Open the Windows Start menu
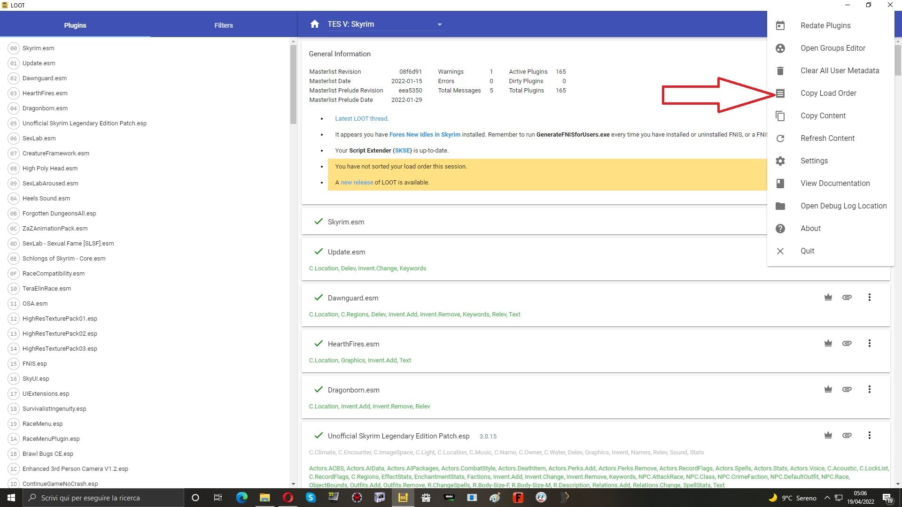Screen dimensions: 902x507 pos(11,498)
